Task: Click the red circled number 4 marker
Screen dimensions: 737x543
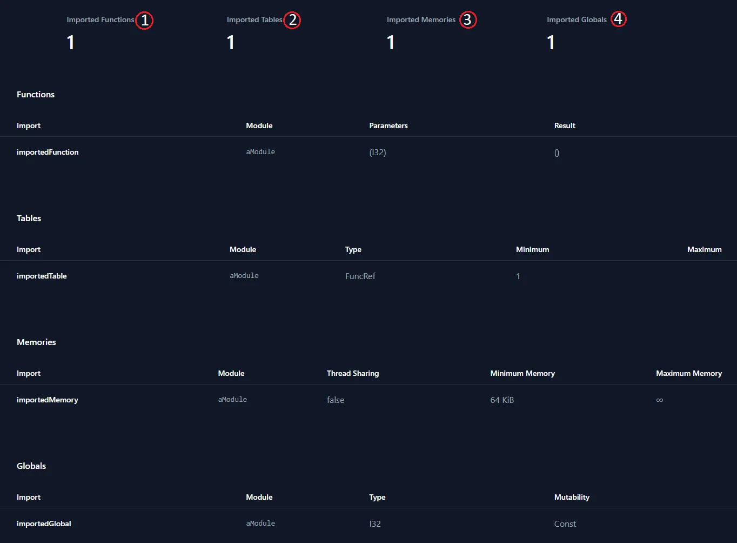Action: [x=618, y=19]
